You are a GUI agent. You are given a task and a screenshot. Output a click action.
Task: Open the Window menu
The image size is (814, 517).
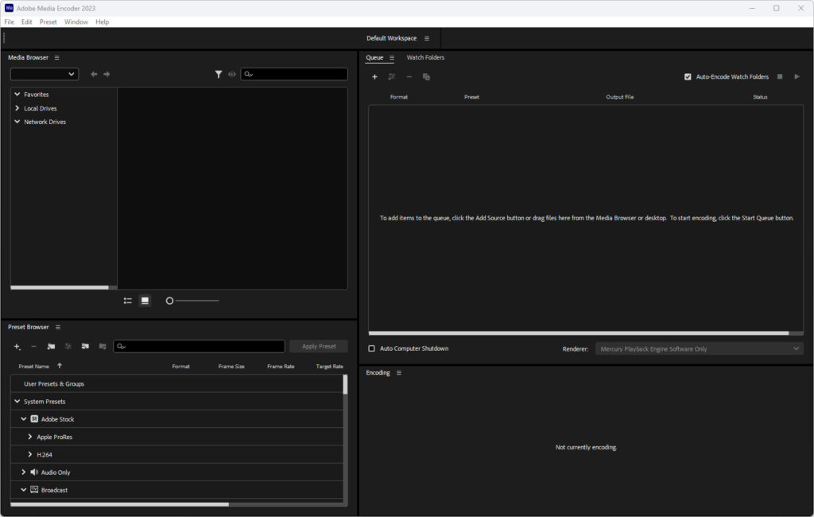[x=76, y=21]
